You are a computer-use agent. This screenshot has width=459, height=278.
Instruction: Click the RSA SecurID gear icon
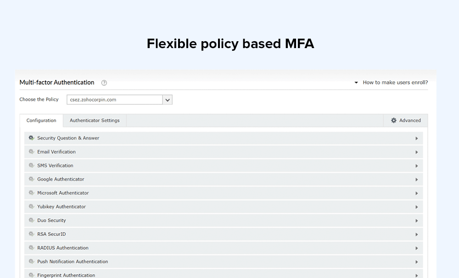[31, 234]
